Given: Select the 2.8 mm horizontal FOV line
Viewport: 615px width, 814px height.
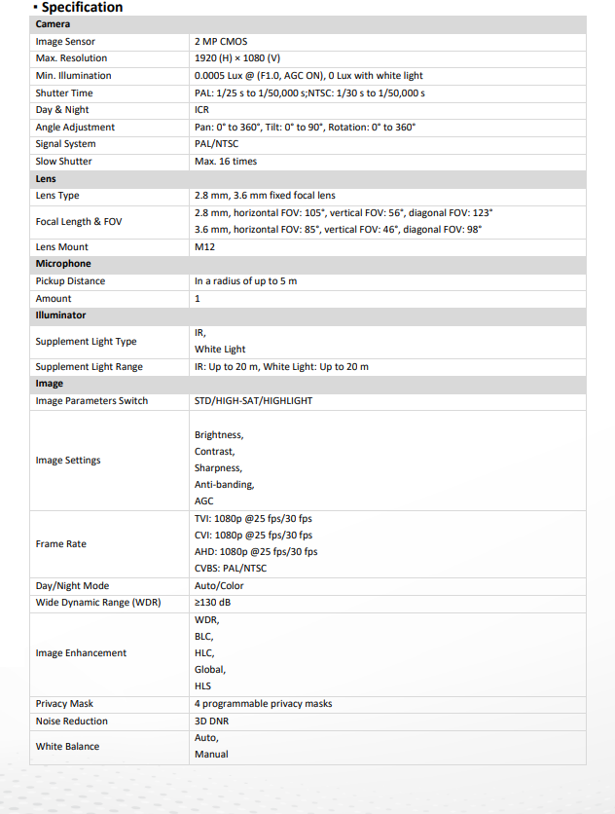Looking at the screenshot, I should point(344,213).
